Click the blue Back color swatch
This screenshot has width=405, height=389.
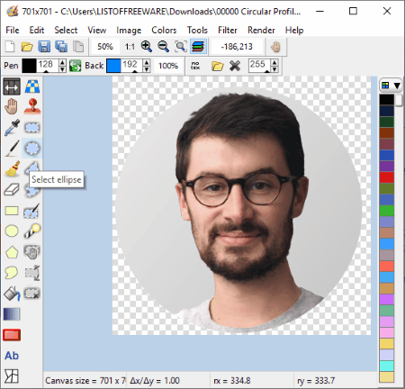coord(113,66)
